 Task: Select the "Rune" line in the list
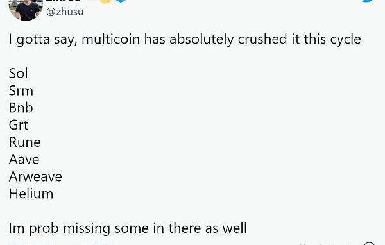[x=25, y=142]
